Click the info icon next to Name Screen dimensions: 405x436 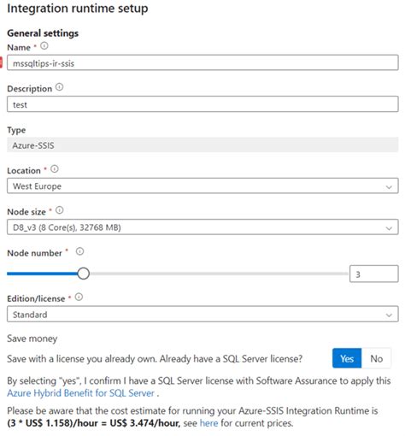[x=44, y=46]
